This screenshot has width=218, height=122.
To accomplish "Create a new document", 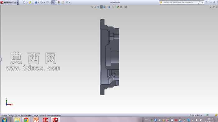I will (x=24, y=2).
